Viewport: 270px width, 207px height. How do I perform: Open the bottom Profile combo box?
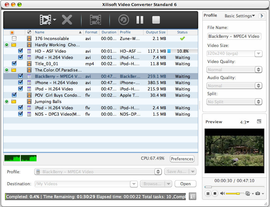click(x=98, y=172)
